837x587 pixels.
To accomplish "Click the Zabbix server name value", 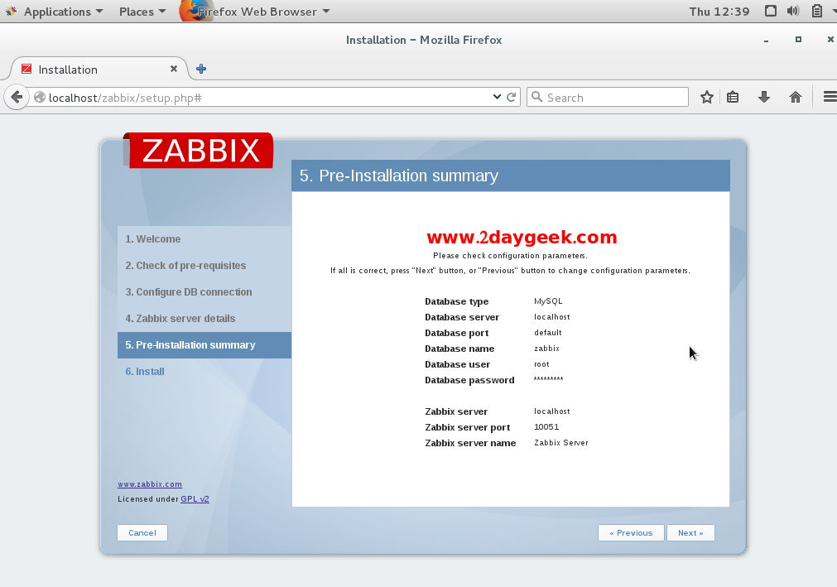I will (x=561, y=442).
